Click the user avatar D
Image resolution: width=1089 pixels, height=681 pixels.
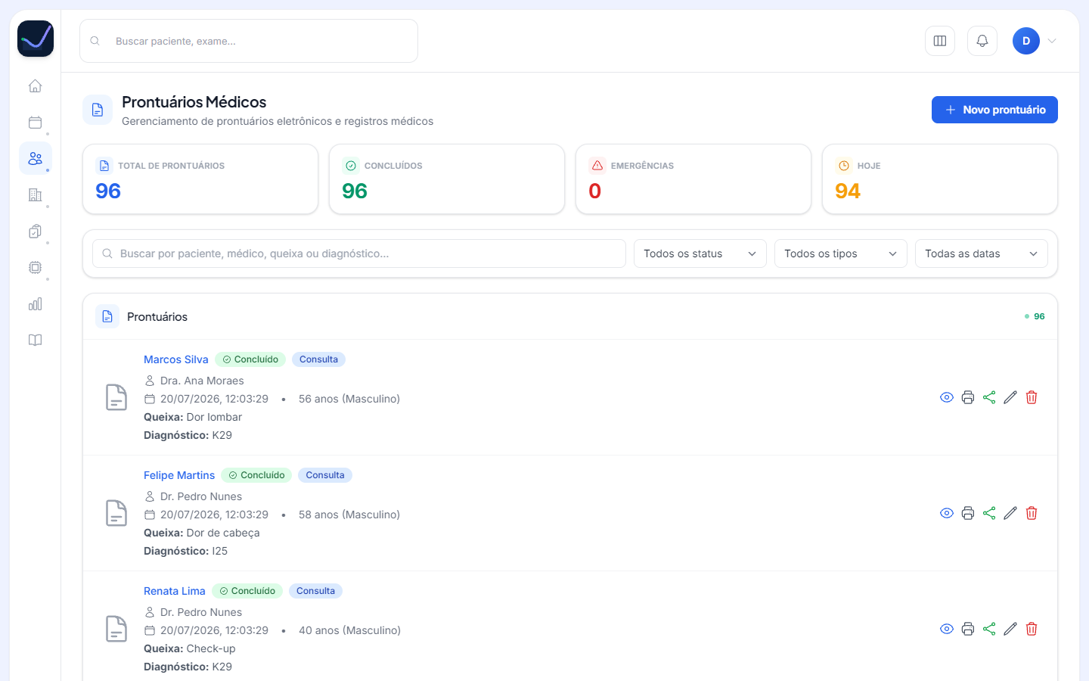1026,41
